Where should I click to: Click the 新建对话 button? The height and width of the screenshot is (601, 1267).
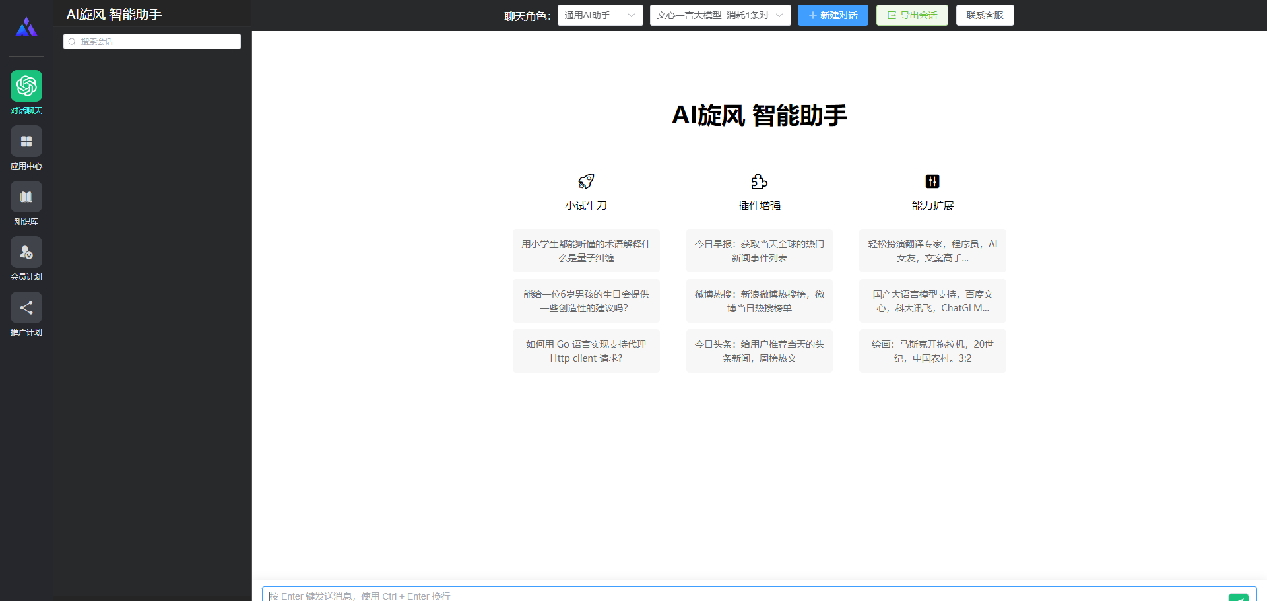click(x=833, y=15)
